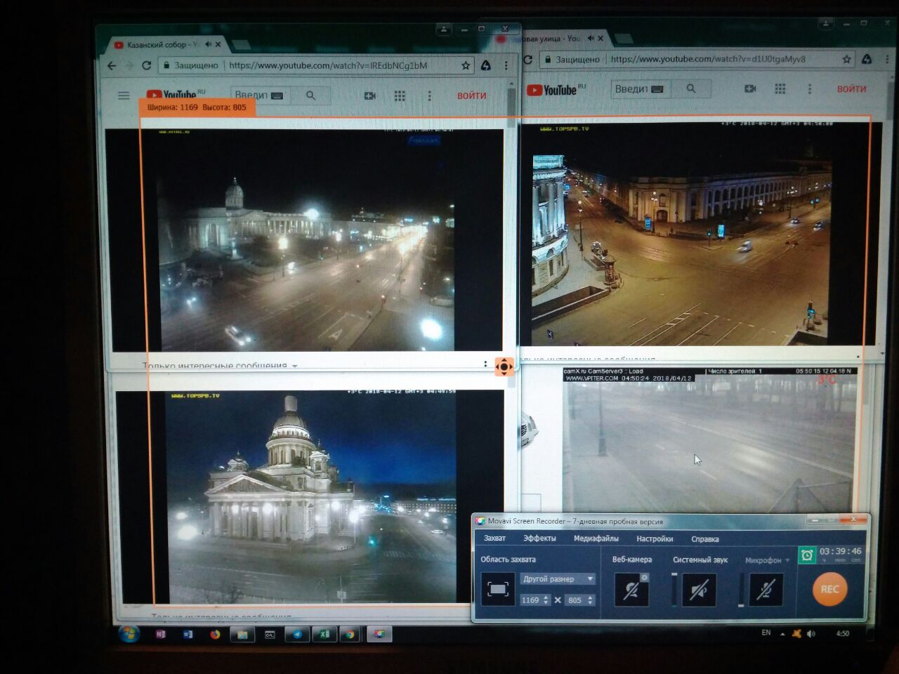Bookmark the page via star in left window
The image size is (899, 674).
pos(466,65)
